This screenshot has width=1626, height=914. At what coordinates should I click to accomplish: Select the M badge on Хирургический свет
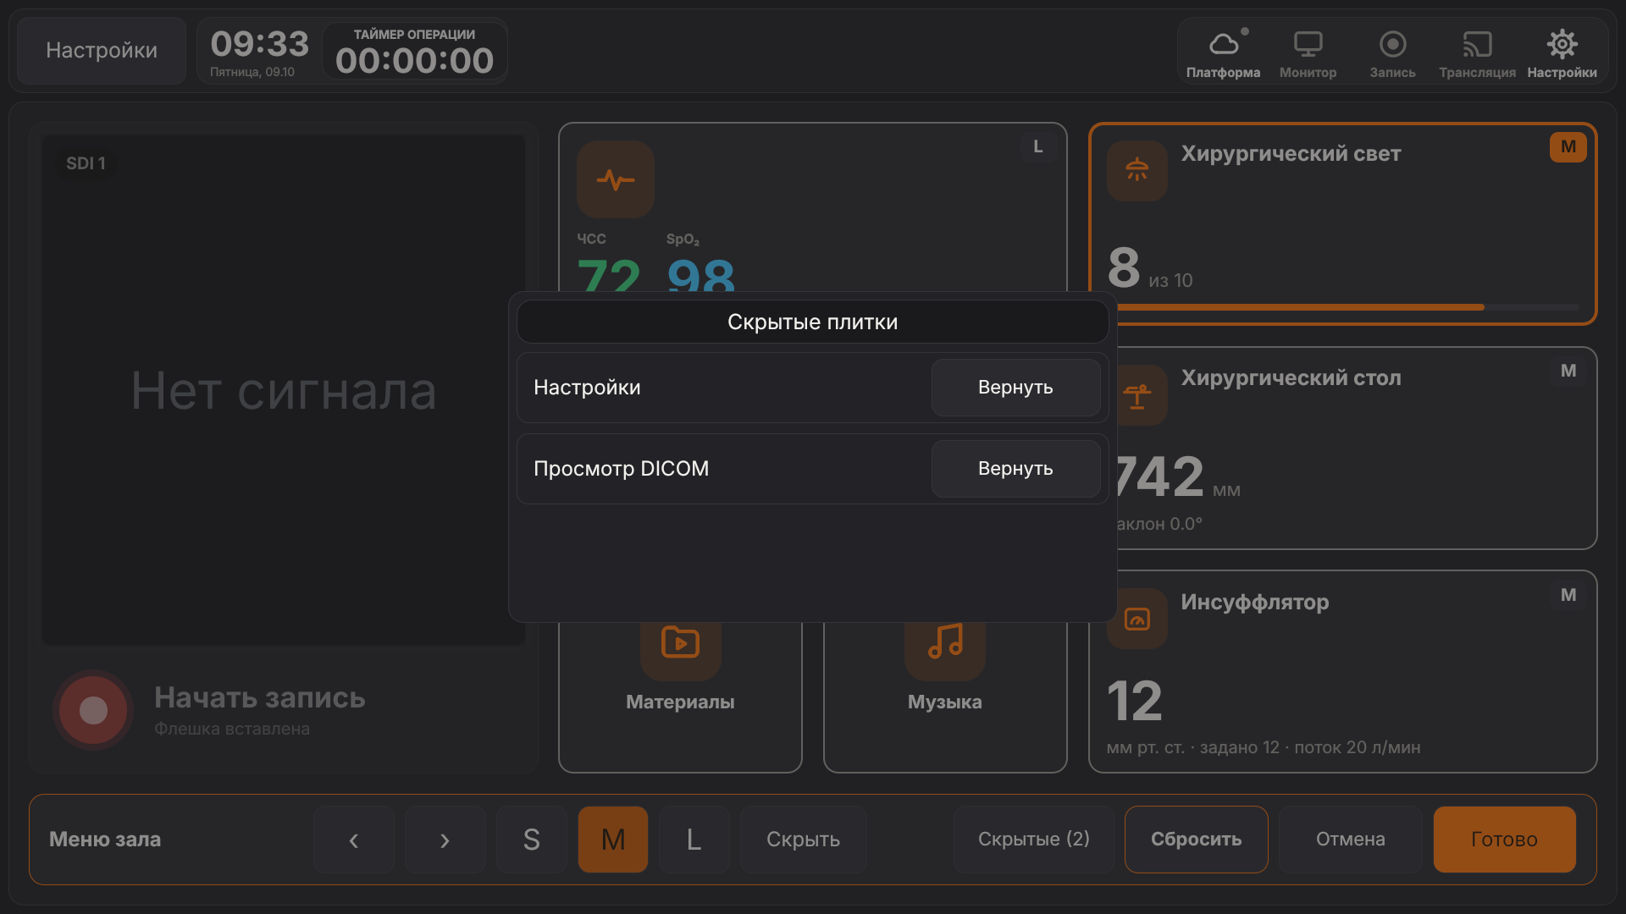click(1568, 147)
